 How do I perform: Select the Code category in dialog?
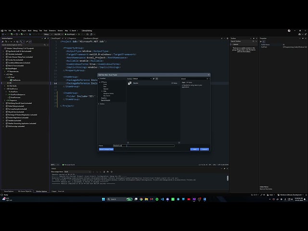(105, 84)
